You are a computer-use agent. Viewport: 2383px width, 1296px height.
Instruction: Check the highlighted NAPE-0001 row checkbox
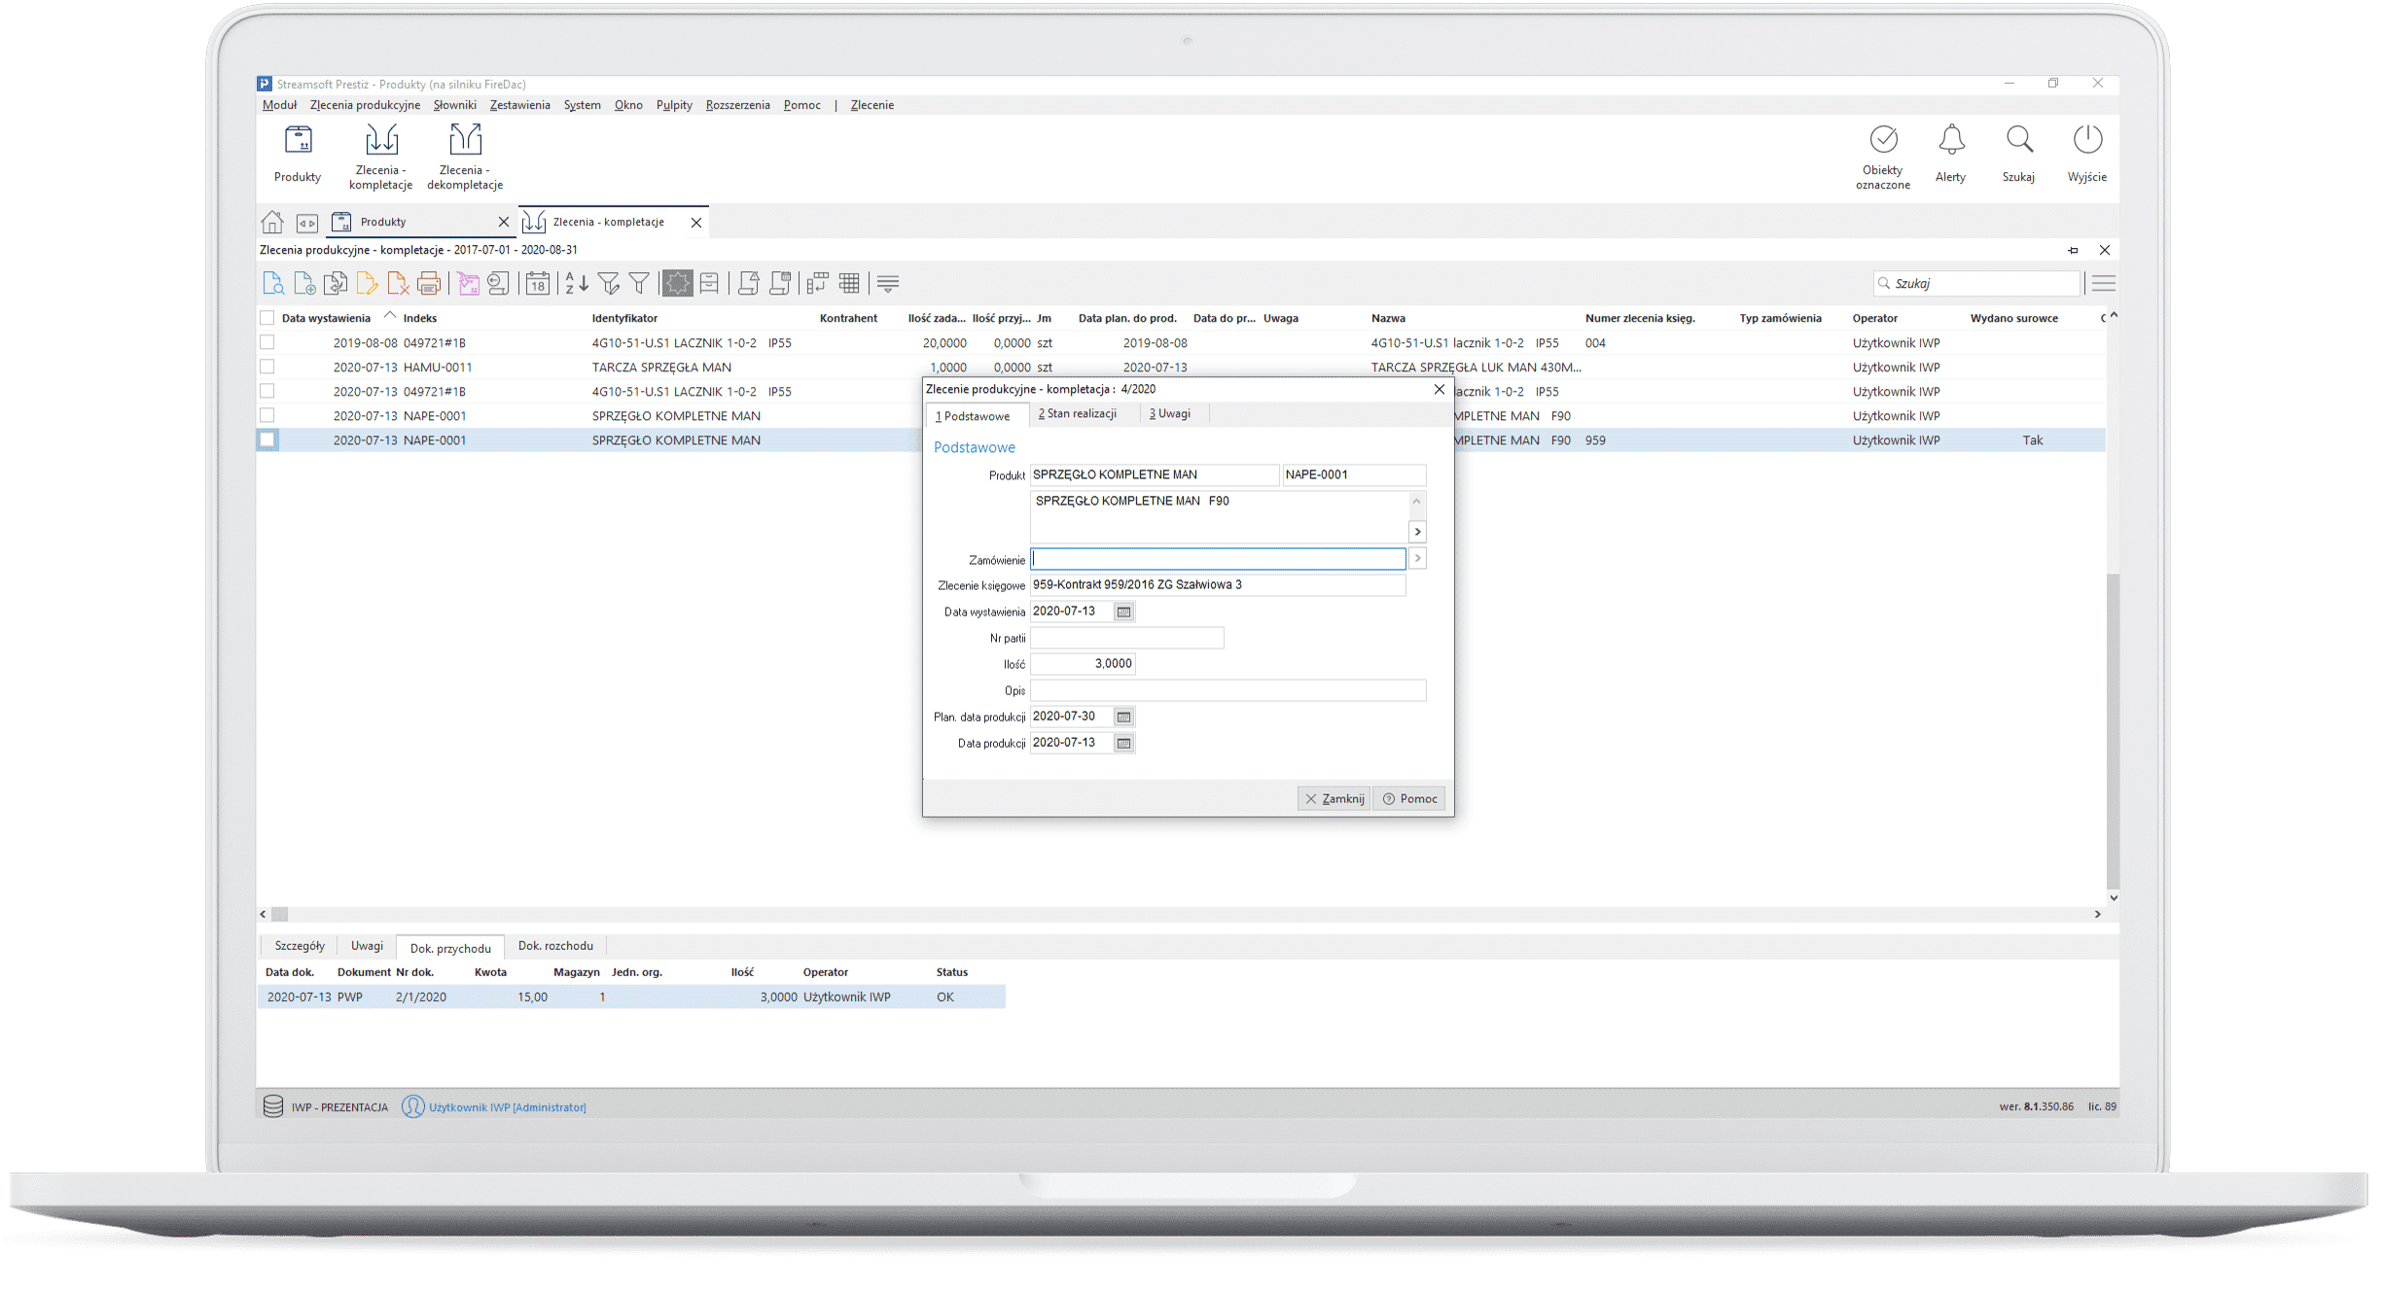(x=267, y=439)
